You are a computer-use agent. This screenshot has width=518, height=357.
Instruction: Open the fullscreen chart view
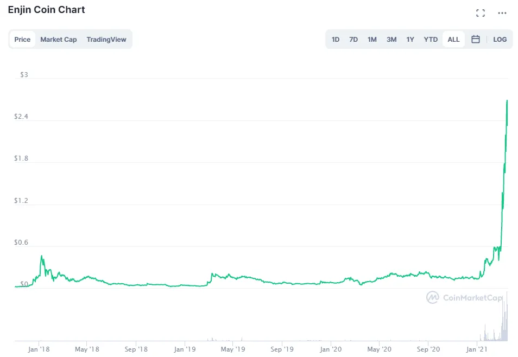click(x=481, y=13)
